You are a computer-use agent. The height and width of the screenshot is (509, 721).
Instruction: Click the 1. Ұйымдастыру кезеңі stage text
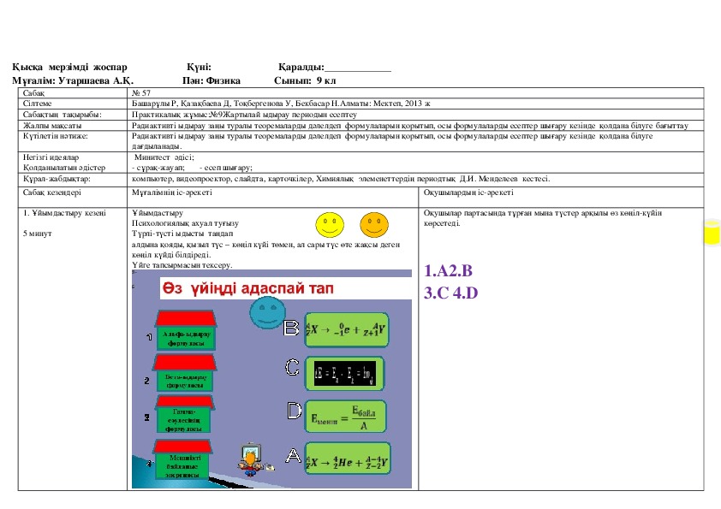64,213
